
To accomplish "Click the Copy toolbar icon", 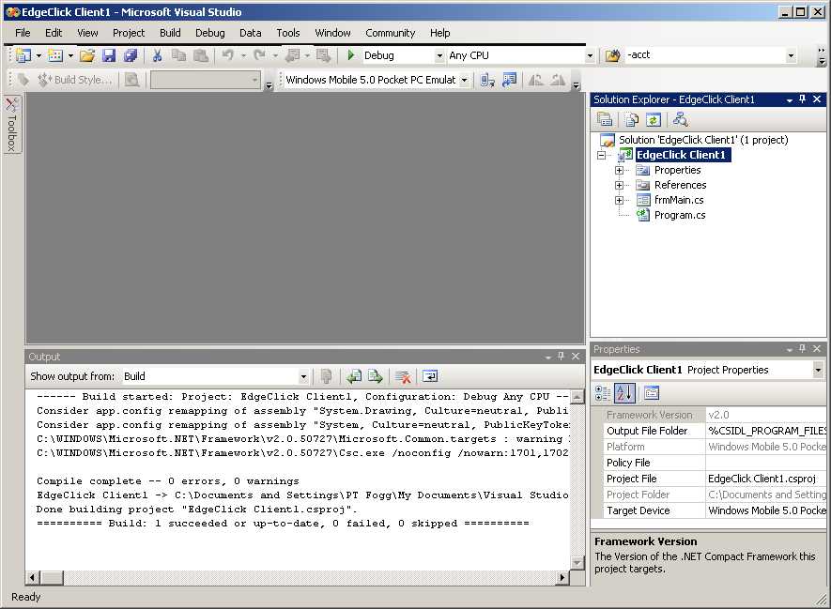I will pos(179,55).
